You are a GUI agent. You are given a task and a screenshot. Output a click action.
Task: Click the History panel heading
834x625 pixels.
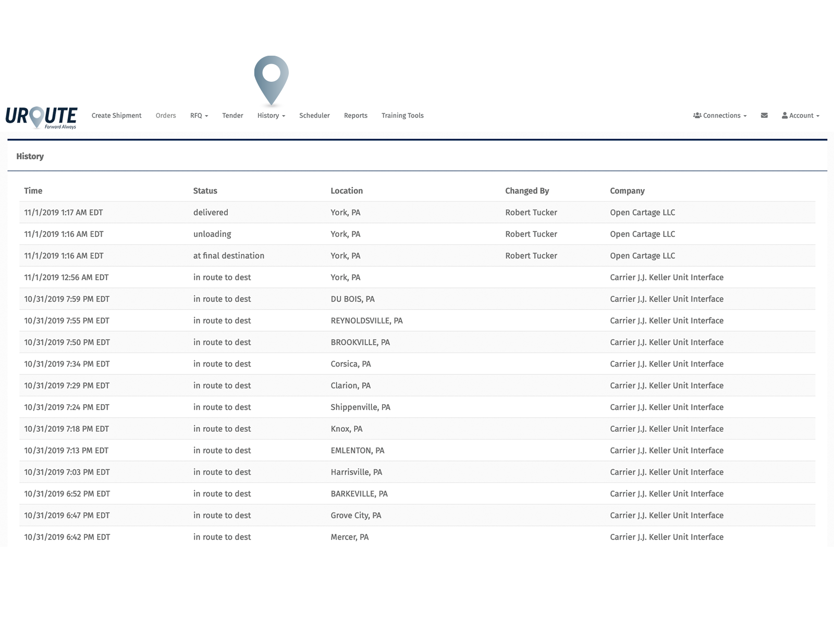pyautogui.click(x=30, y=156)
